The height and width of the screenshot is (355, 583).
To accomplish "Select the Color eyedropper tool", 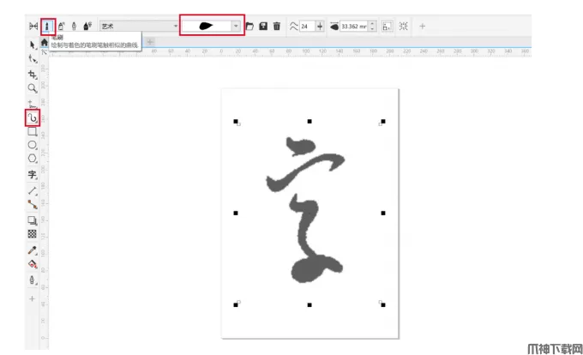I will click(33, 250).
